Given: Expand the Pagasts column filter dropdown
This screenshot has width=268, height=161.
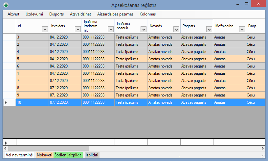Looking at the screenshot, I should click(209, 29).
